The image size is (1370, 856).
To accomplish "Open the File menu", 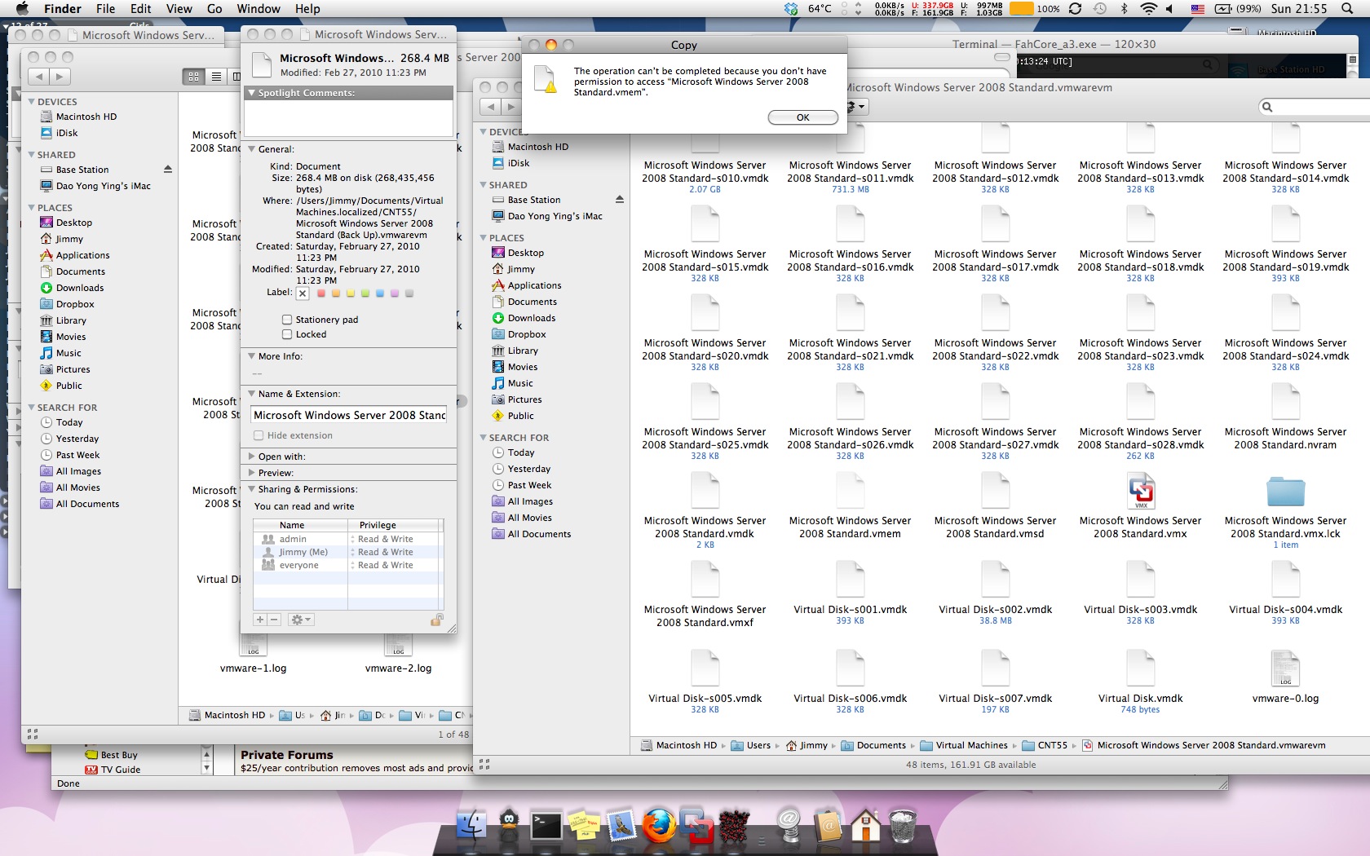I will click(x=105, y=9).
